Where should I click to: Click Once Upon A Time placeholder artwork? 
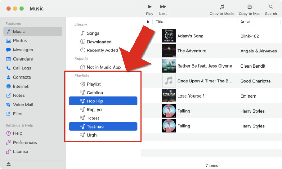pos(169,81)
